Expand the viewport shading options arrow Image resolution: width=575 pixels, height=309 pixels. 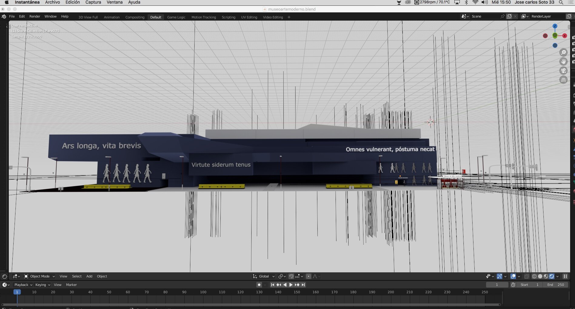[557, 276]
